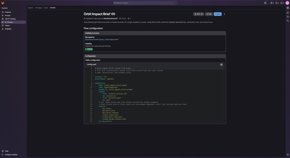This screenshot has height=158, width=290.
Task: Click the green Public visibility badge
Action: click(89, 49)
